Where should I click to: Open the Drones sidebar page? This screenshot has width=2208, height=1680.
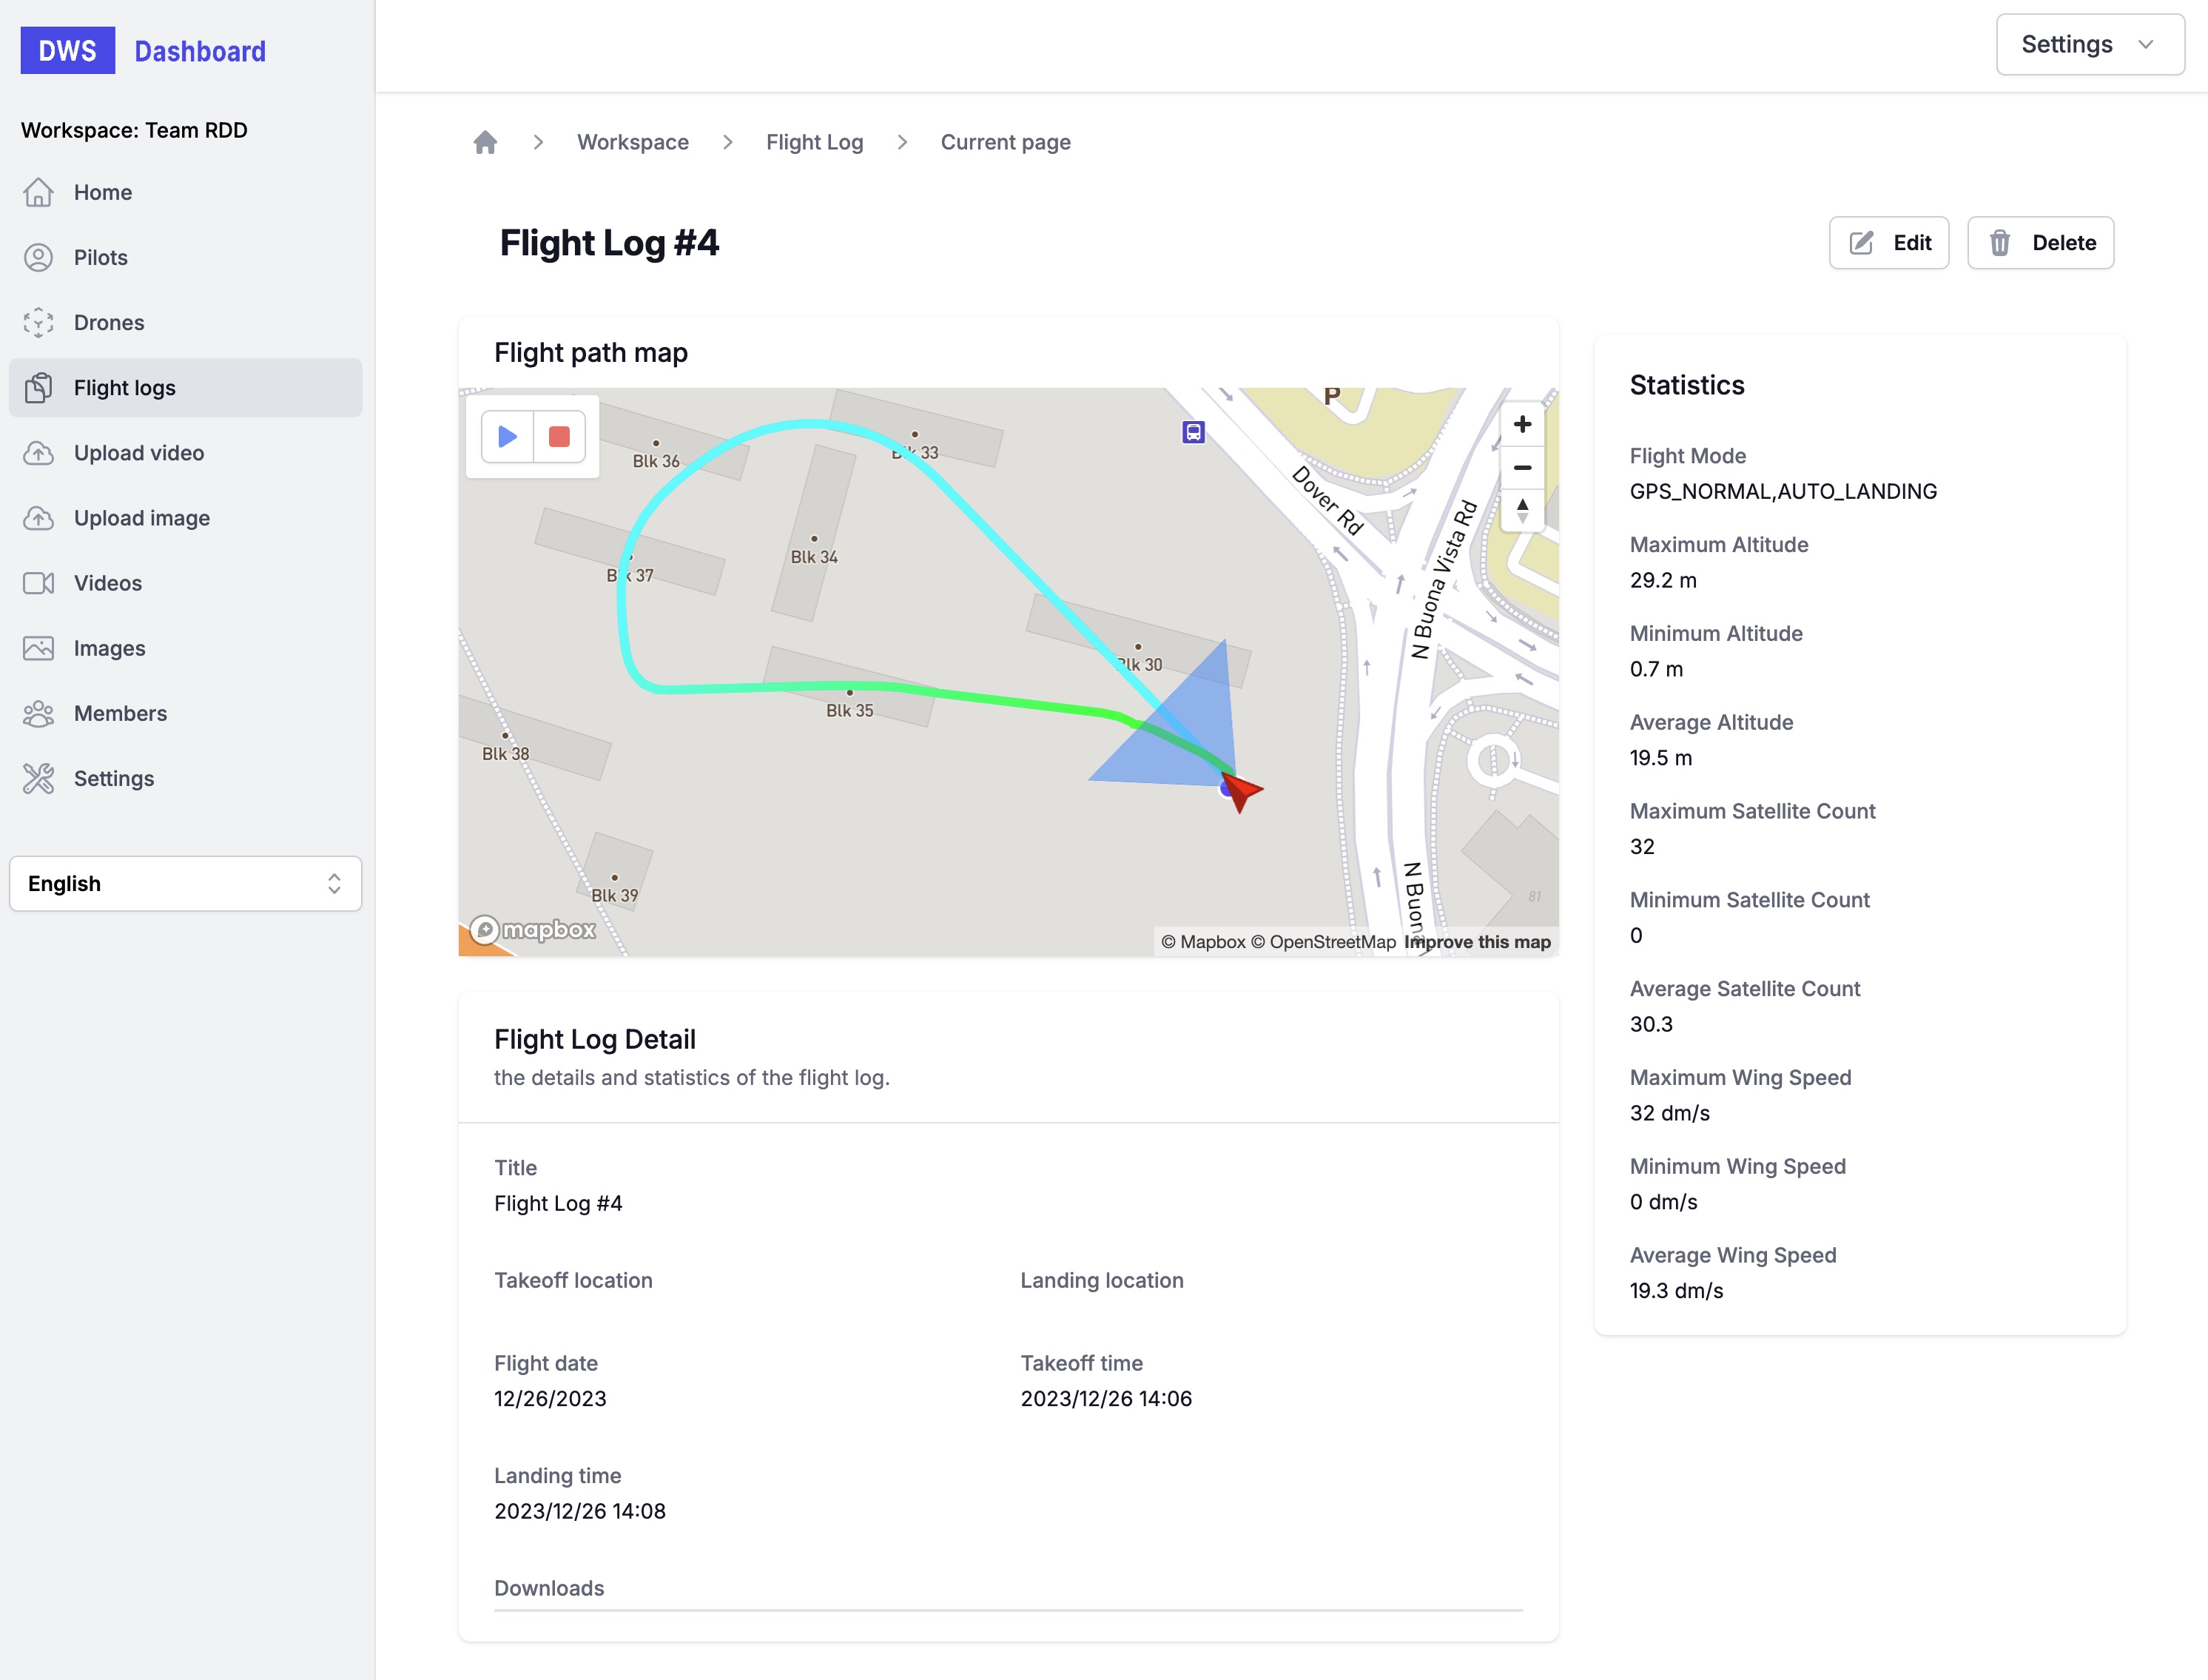[x=109, y=322]
